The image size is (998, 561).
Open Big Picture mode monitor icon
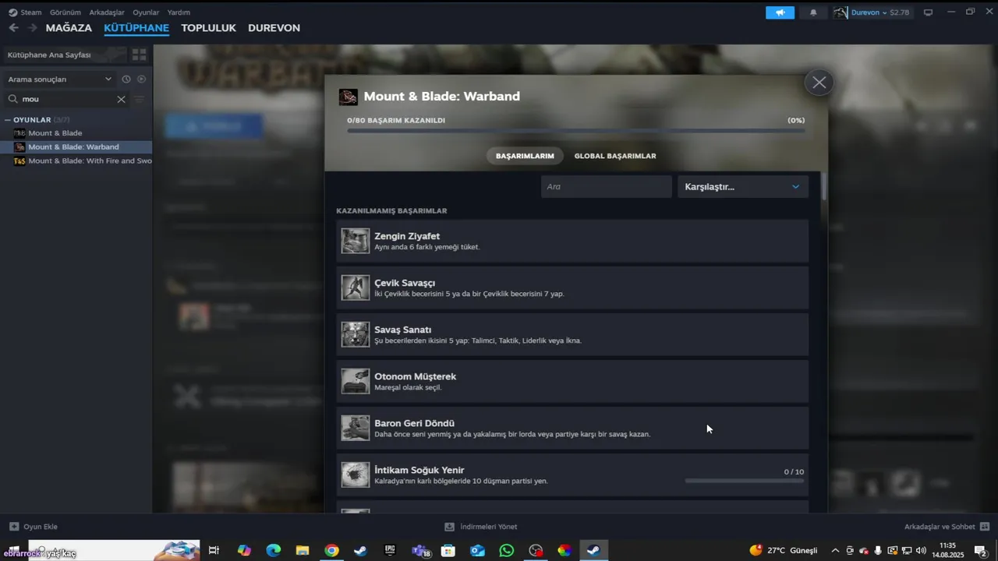click(928, 12)
